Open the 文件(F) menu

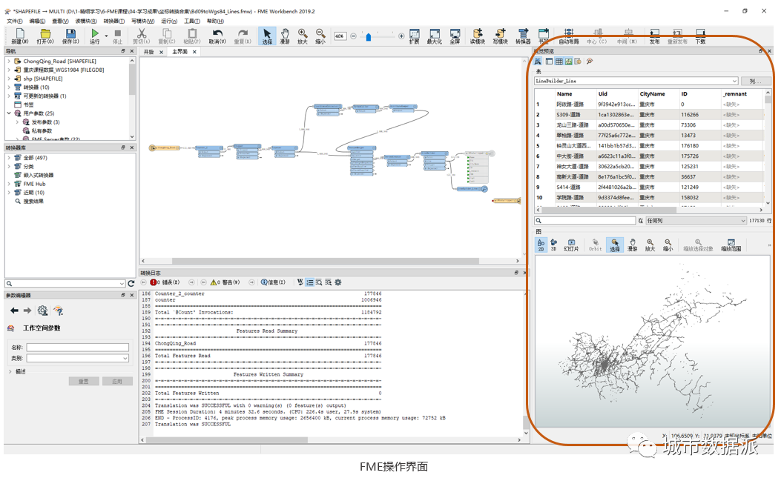[x=15, y=21]
